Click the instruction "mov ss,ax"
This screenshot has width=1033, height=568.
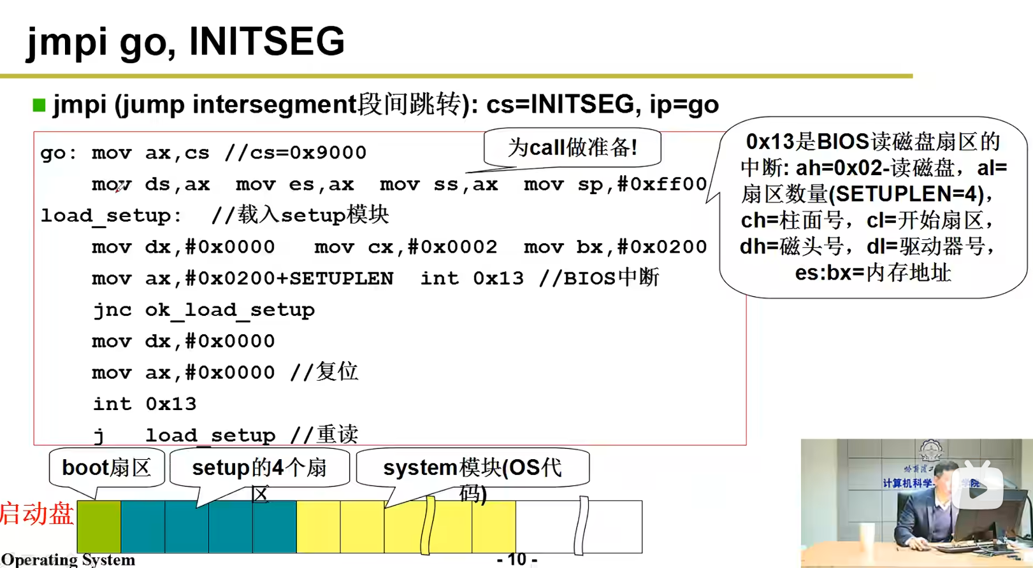pyautogui.click(x=438, y=184)
